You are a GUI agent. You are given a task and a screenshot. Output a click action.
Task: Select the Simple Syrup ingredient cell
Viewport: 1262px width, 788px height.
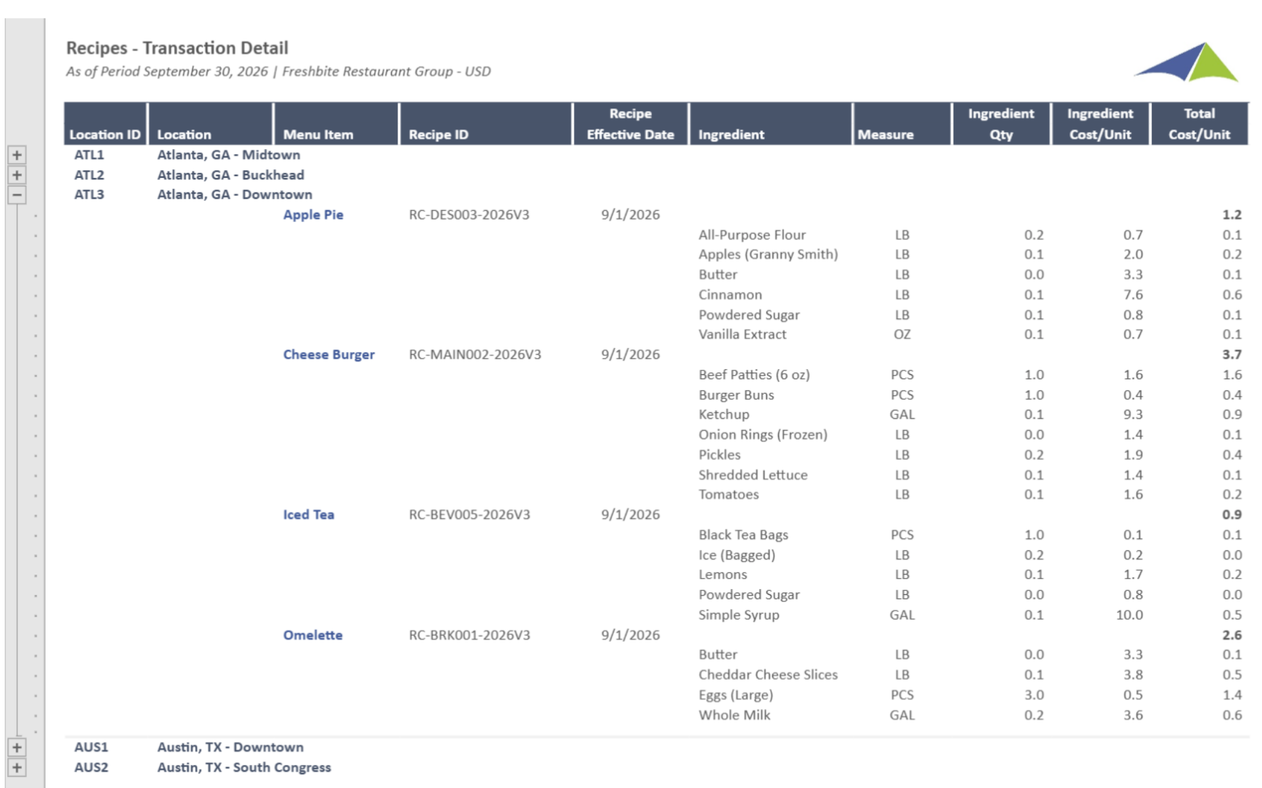(x=739, y=615)
